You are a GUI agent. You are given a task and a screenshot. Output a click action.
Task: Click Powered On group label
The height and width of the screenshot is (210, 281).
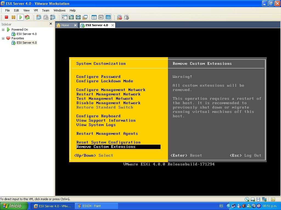coord(19,30)
